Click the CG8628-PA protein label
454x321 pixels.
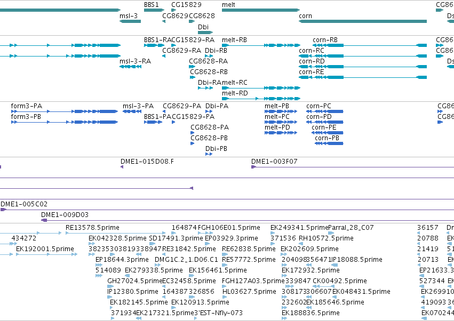point(210,127)
